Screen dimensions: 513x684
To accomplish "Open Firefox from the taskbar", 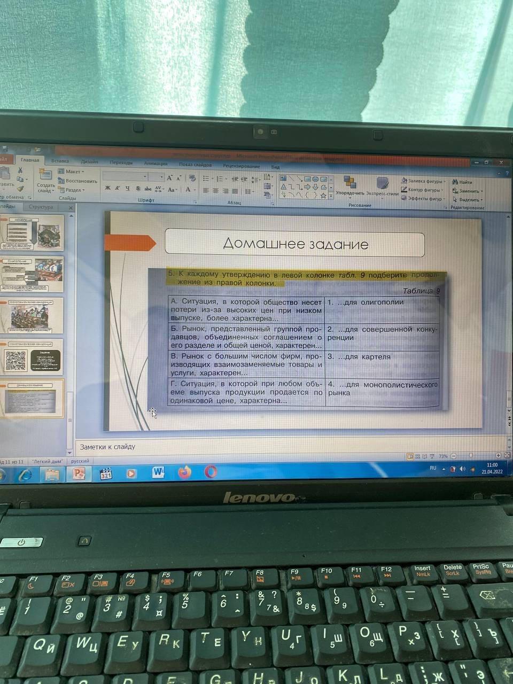I will click(184, 472).
